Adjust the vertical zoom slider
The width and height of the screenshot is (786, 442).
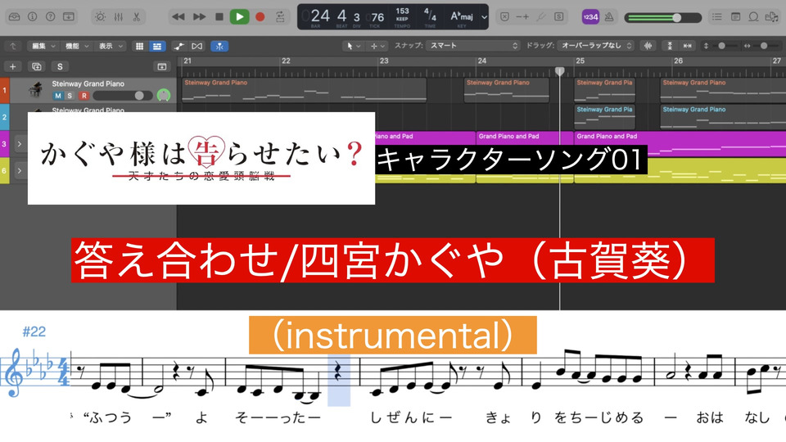pos(721,46)
